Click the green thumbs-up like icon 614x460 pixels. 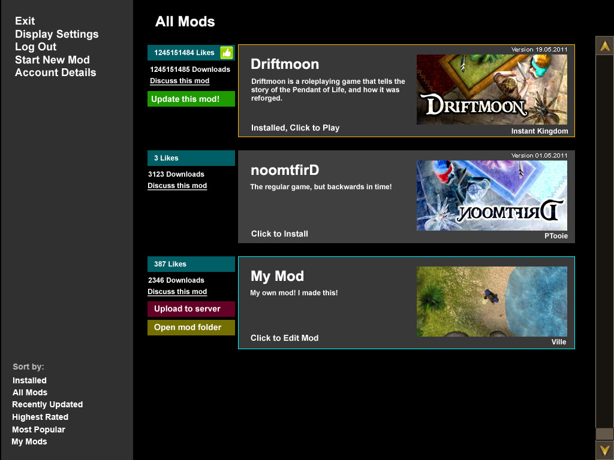pyautogui.click(x=226, y=53)
